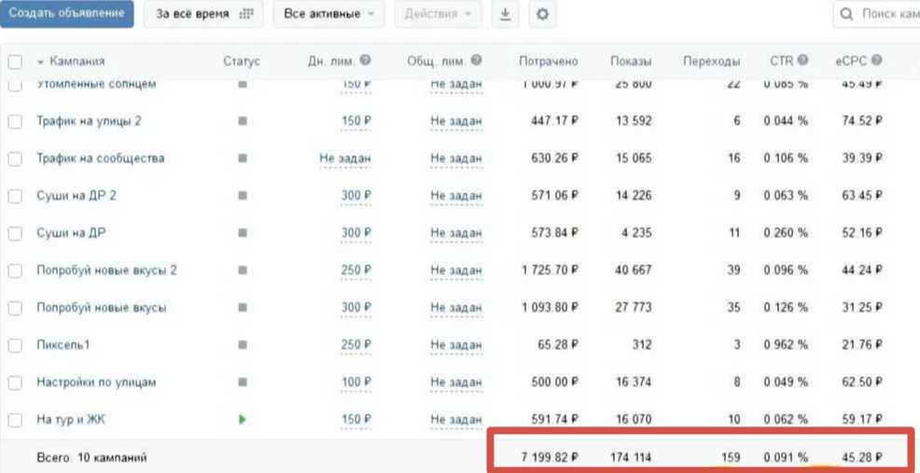Sort the table by the Переходы column
The width and height of the screenshot is (920, 473).
tap(711, 62)
